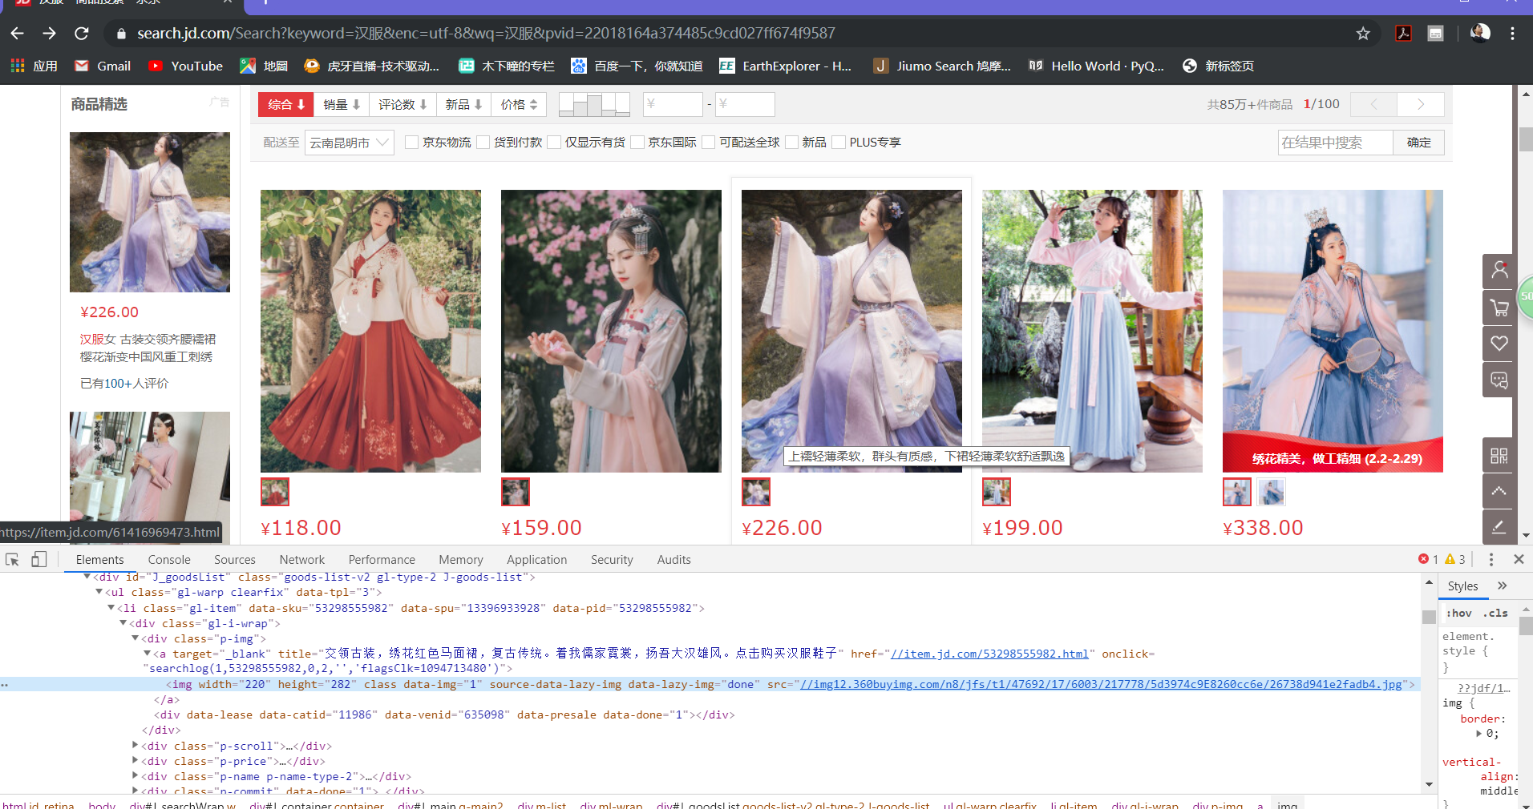Open the ¥118.00 red skirt product image

(x=370, y=331)
